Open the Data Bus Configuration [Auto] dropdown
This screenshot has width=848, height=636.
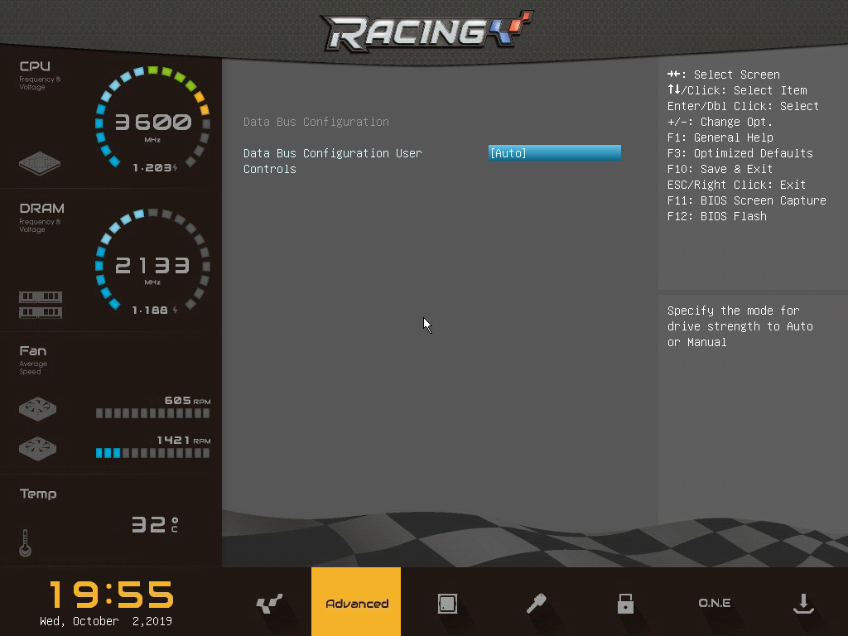click(554, 153)
